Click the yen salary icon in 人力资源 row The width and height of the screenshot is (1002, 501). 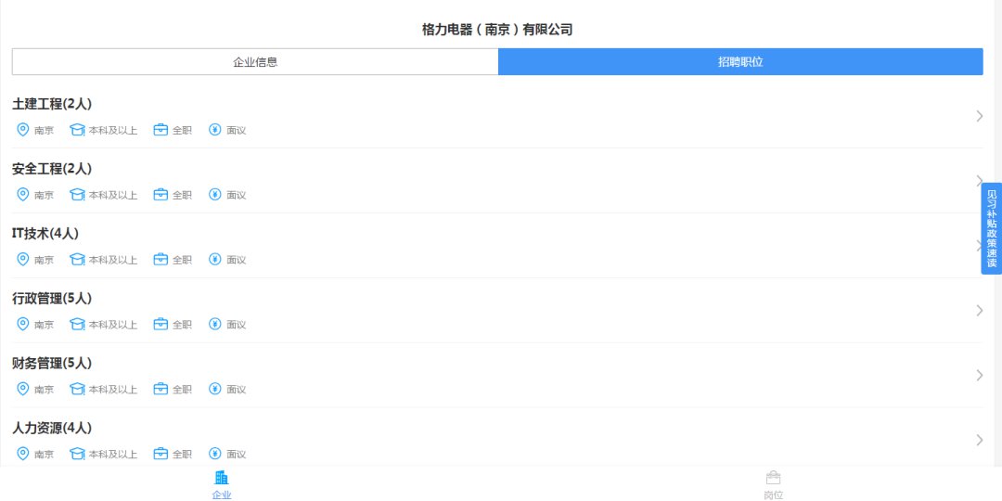[x=215, y=454]
